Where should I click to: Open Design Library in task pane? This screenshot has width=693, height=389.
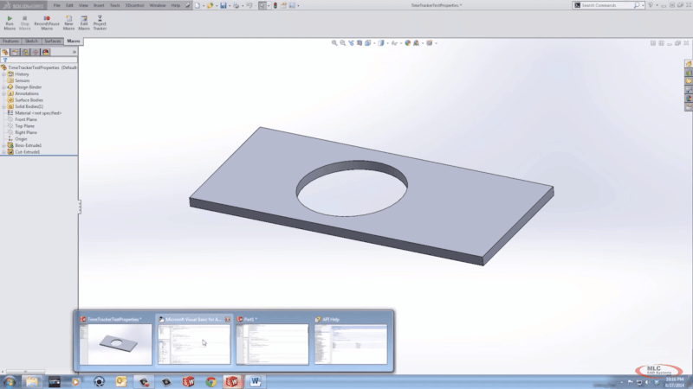[689, 73]
